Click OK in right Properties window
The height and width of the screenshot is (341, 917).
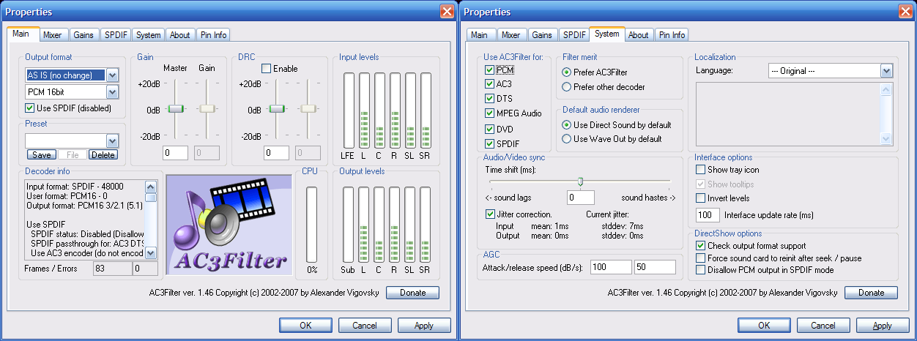click(x=764, y=326)
